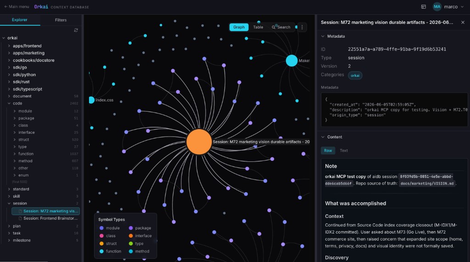Select Session: M72 marketing vis... tree item
Image resolution: width=470 pixels, height=262 pixels.
click(x=45, y=211)
